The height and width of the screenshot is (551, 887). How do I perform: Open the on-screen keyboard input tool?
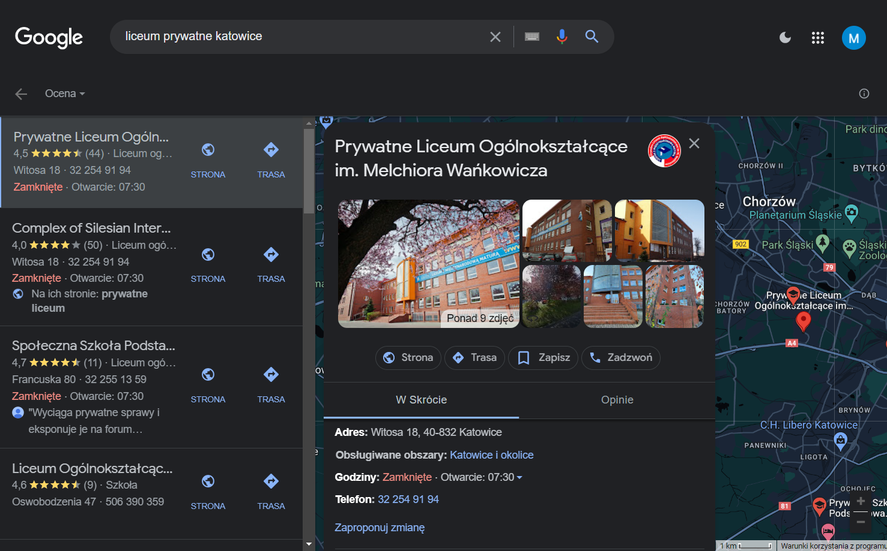[532, 37]
